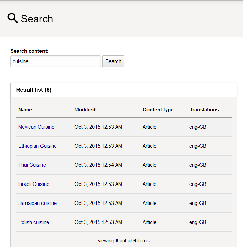
Task: Click the Translations column header
Action: coord(204,110)
